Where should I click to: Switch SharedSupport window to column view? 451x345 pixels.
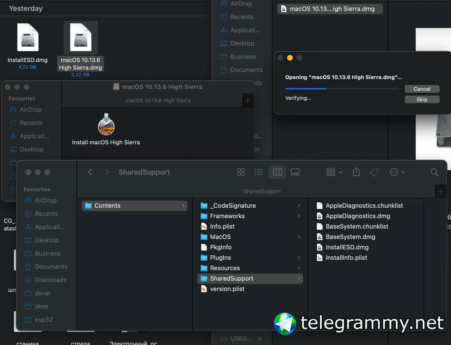pyautogui.click(x=278, y=172)
